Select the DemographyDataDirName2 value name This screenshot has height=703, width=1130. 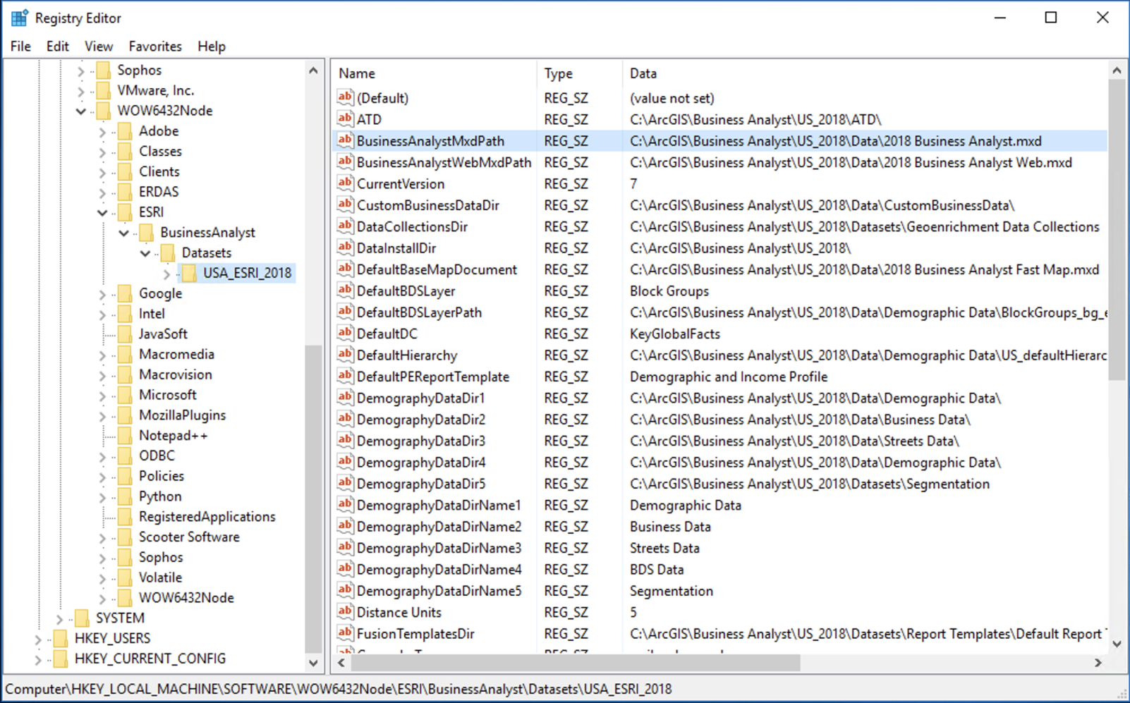[439, 527]
